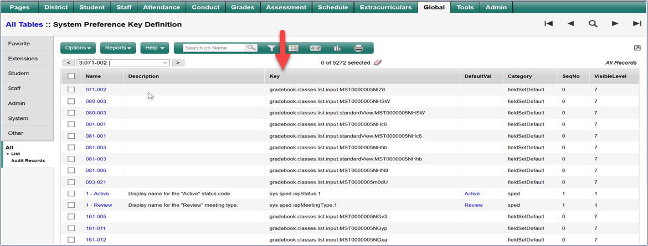
Task: Open the record selector 3:071-002 dropdown
Action: 123,62
